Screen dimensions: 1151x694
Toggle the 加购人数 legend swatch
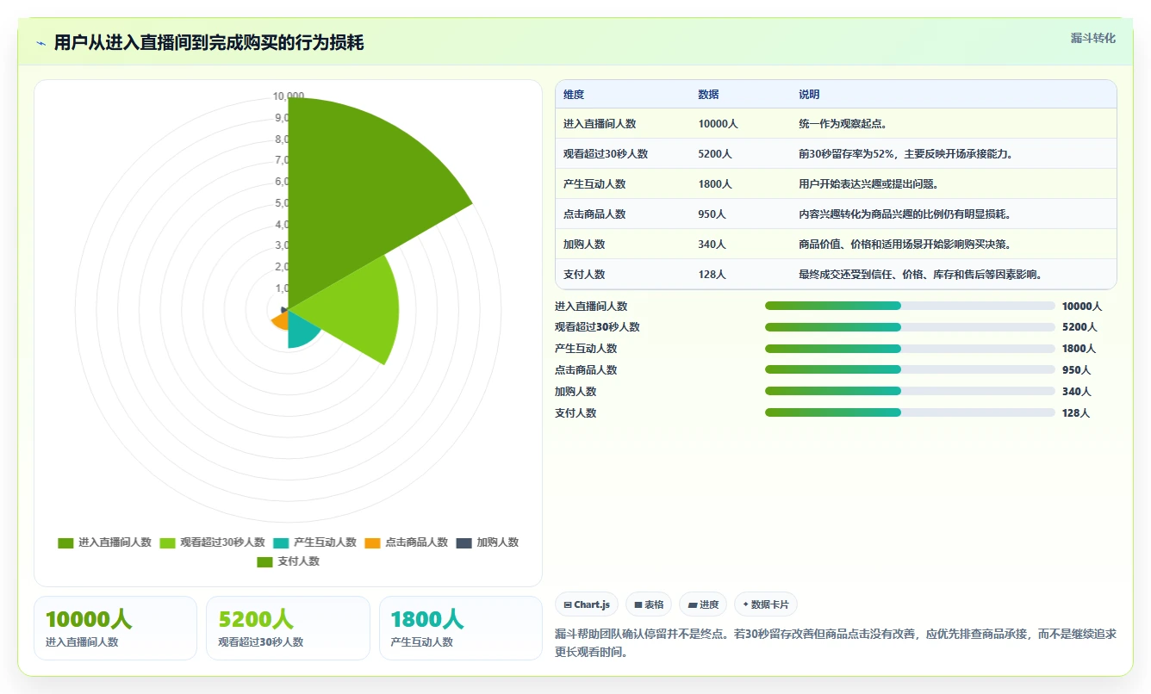[x=464, y=542]
